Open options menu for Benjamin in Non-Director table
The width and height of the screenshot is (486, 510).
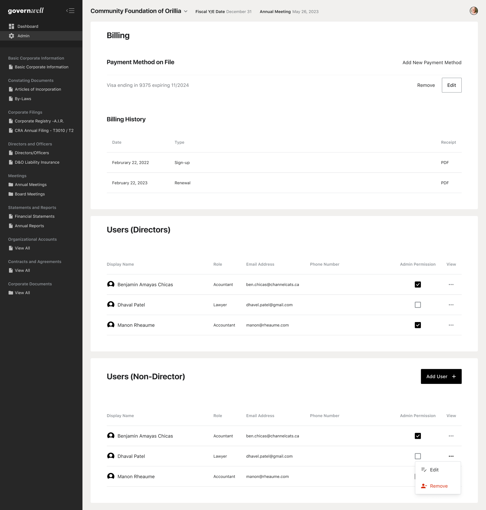451,436
